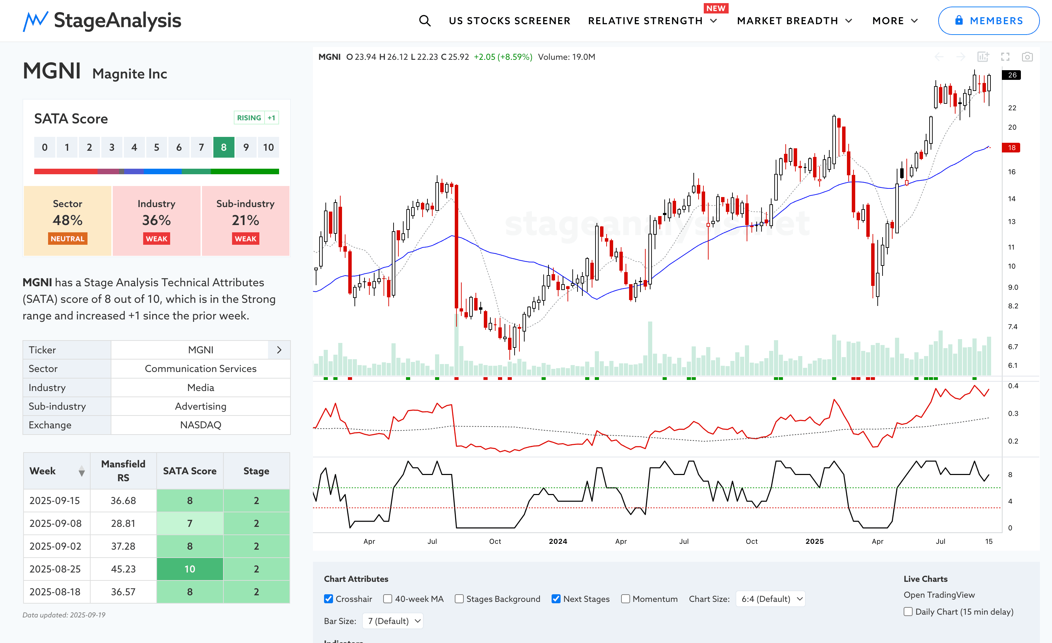1052x643 pixels.
Task: Select SATA score box 0
Action: (x=45, y=147)
